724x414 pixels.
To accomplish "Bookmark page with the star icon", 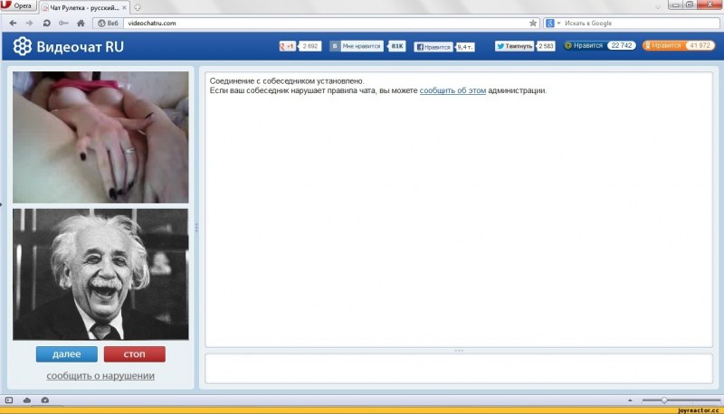I will click(533, 24).
